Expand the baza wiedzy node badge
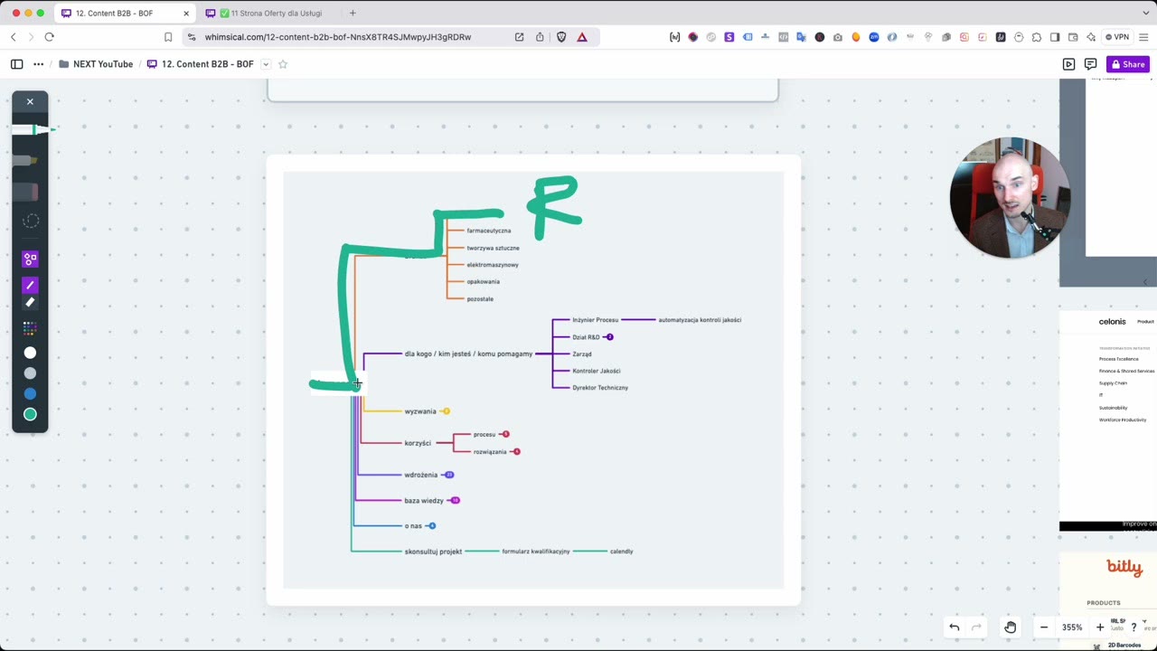Screen dimensions: 1157x651 click(x=455, y=500)
